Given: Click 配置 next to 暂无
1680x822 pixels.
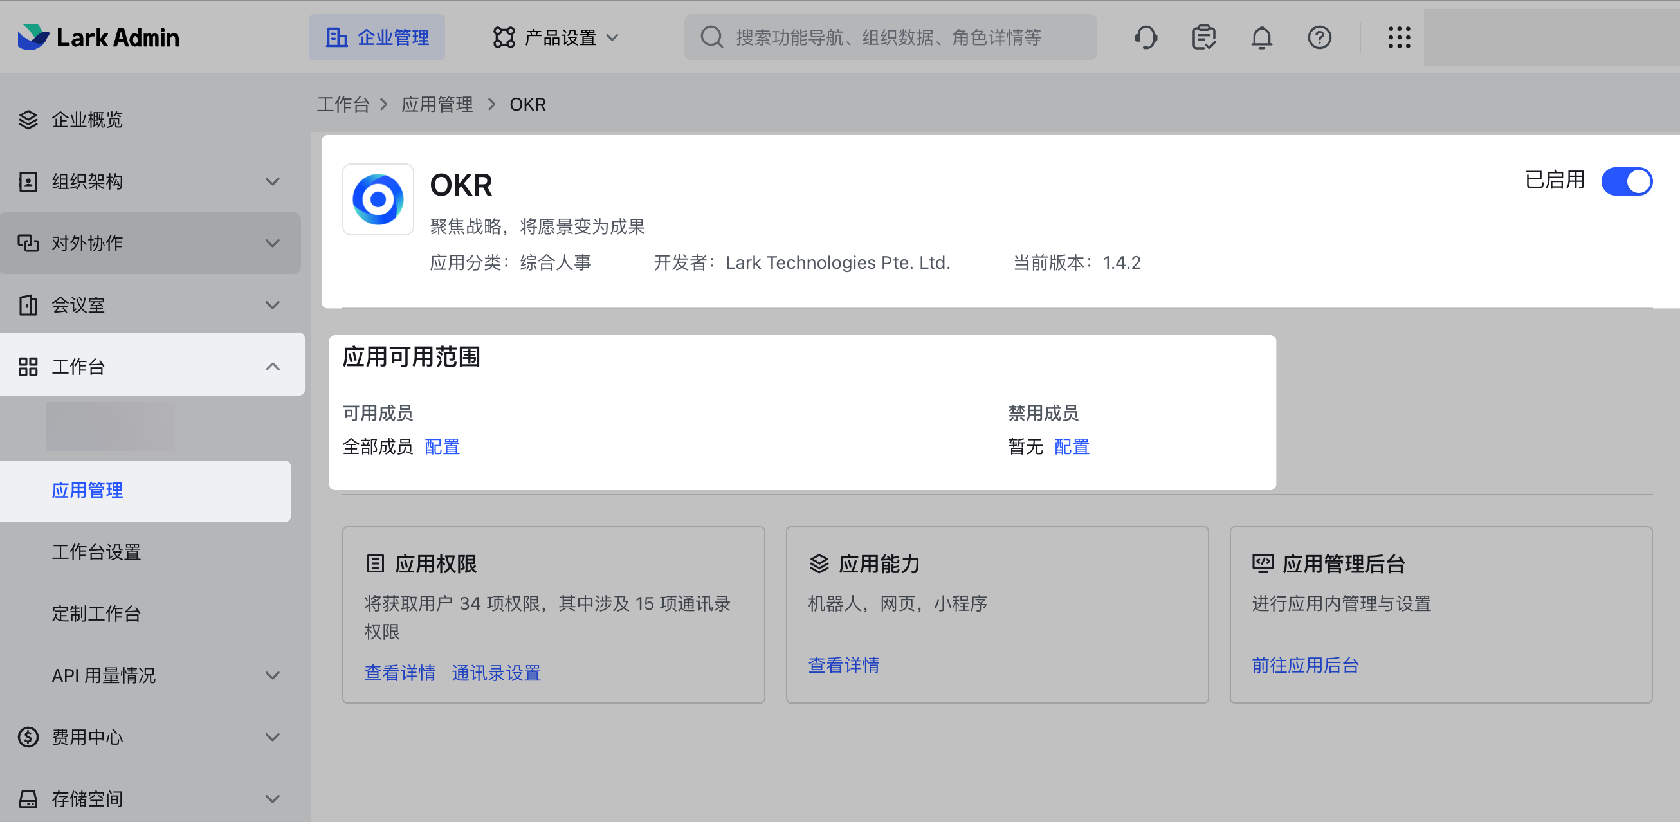Looking at the screenshot, I should pyautogui.click(x=1072, y=447).
